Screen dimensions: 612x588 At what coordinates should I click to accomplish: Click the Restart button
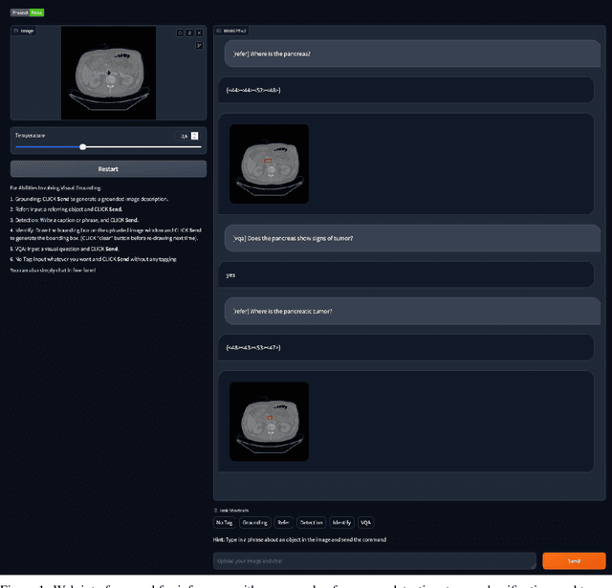click(x=108, y=169)
